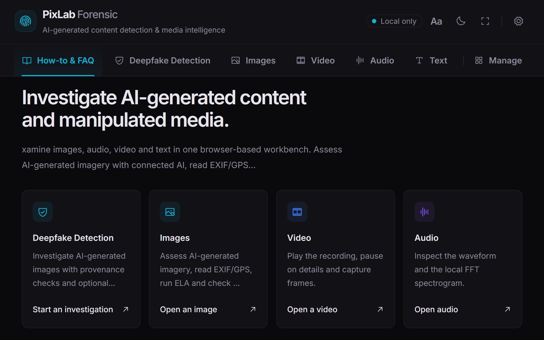
Task: Select the Video tab
Action: tap(316, 60)
